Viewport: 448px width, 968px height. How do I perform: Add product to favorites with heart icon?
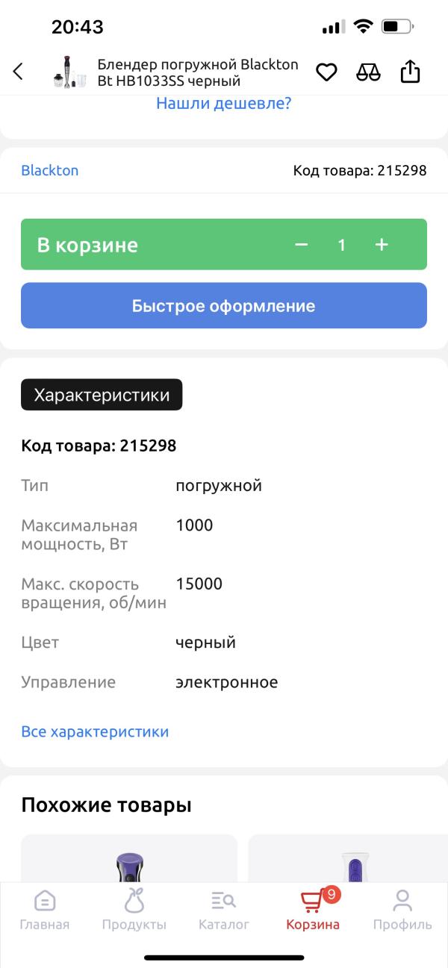pyautogui.click(x=326, y=72)
